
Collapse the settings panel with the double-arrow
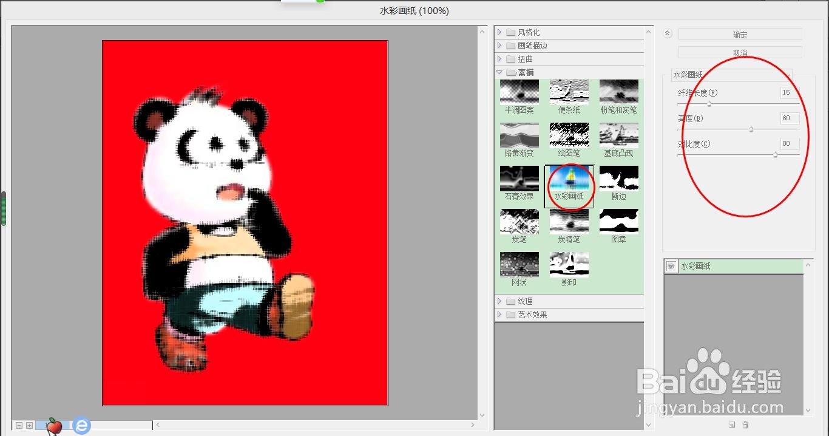(666, 33)
